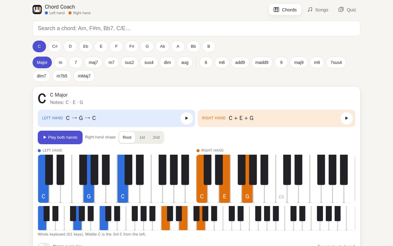Select the mMaj7 chord type
Image resolution: width=393 pixels, height=246 pixels.
click(84, 76)
